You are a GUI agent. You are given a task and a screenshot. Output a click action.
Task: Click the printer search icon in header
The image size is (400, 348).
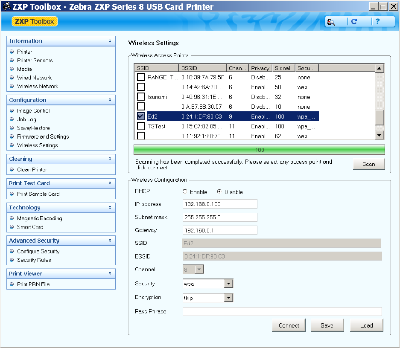coord(331,22)
